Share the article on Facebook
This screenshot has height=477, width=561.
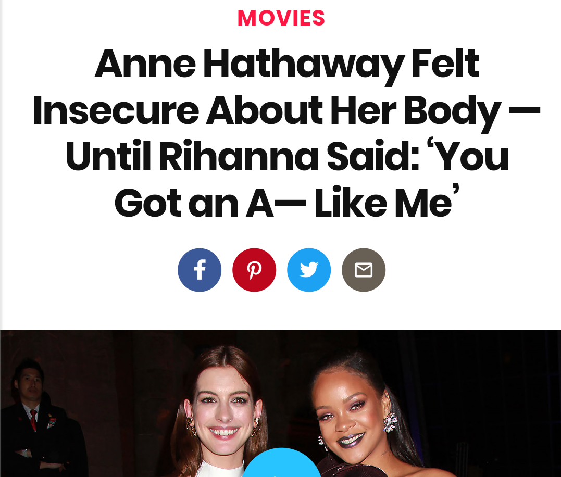(x=200, y=270)
